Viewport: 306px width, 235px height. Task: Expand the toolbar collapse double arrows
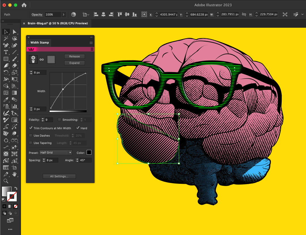tap(3, 21)
